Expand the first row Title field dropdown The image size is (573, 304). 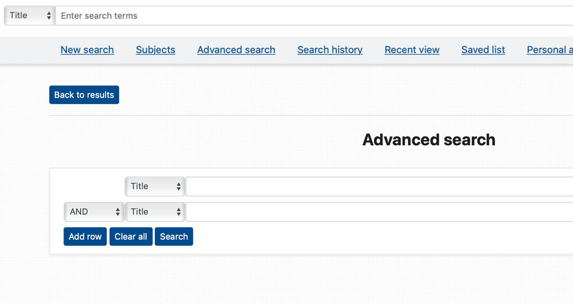[x=155, y=187]
